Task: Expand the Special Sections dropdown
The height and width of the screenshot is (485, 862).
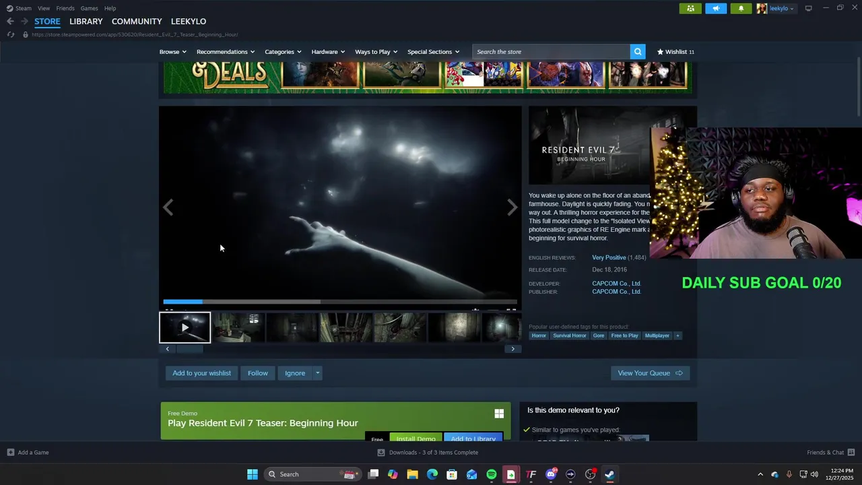Action: point(433,52)
